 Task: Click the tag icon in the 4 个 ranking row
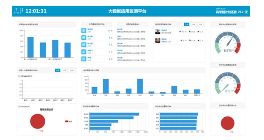click(190, 40)
